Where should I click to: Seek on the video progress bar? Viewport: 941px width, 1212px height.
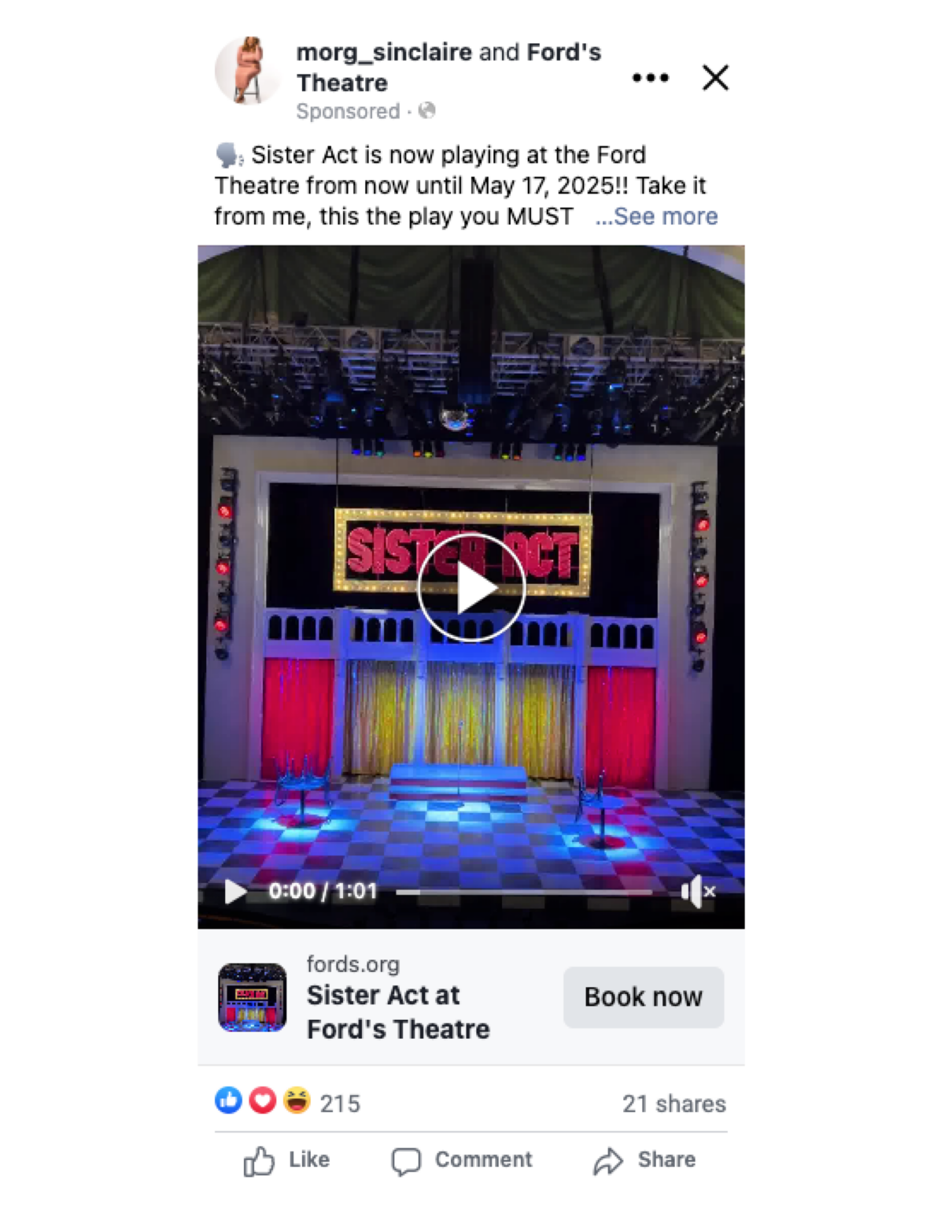coord(524,892)
